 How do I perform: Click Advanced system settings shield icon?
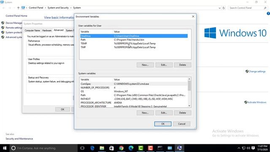[x=3, y=37]
